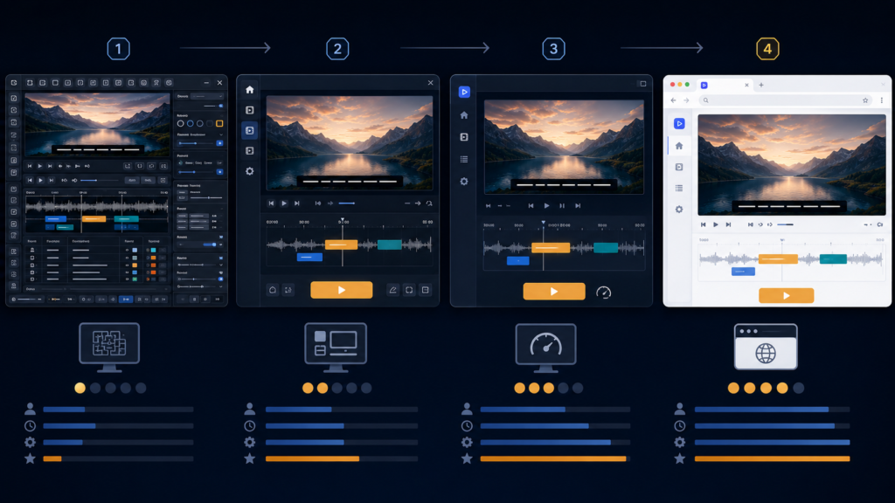Open Home in window 2's sidebar
The image size is (895, 503).
coord(249,90)
